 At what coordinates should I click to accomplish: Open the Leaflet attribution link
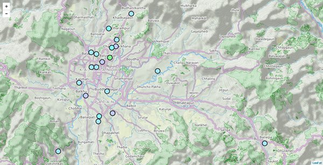tap(317, 162)
